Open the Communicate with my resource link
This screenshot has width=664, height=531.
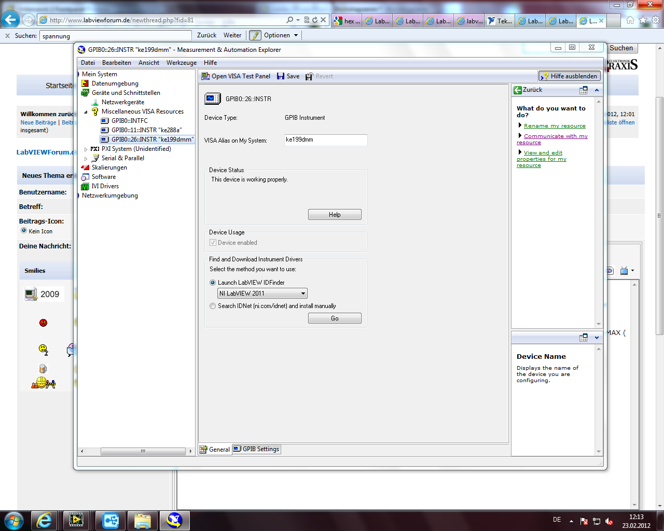[x=552, y=139]
